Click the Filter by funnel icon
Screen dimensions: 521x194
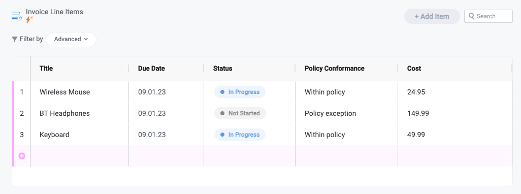click(15, 39)
